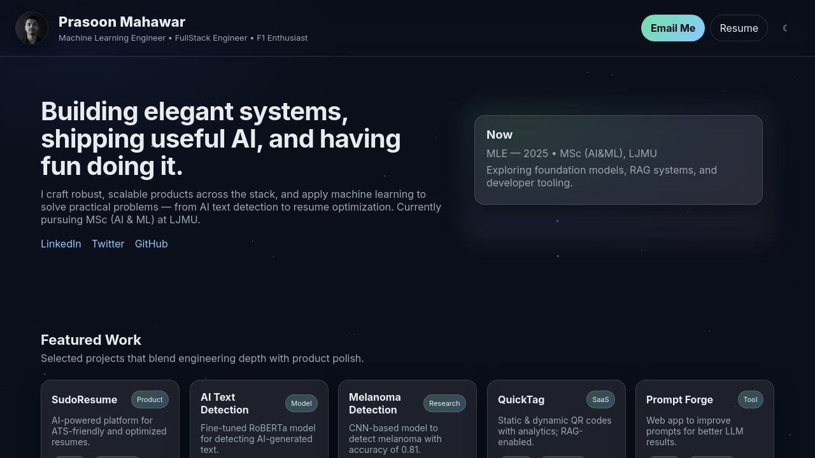Click the 'CNN-based model to detect melanoma' description
The height and width of the screenshot is (458, 815).
(x=395, y=439)
